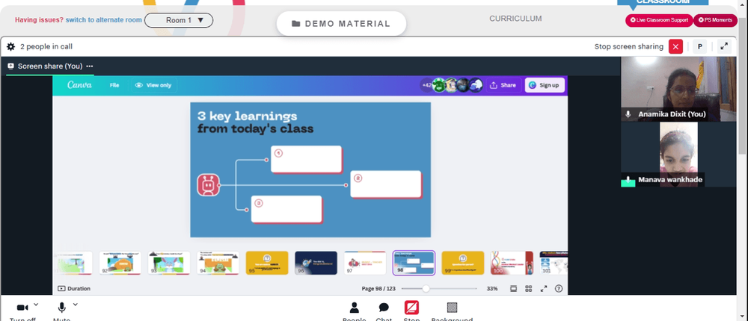Open Canva help question mark icon
Viewport: 748px width, 321px height.
coord(559,289)
